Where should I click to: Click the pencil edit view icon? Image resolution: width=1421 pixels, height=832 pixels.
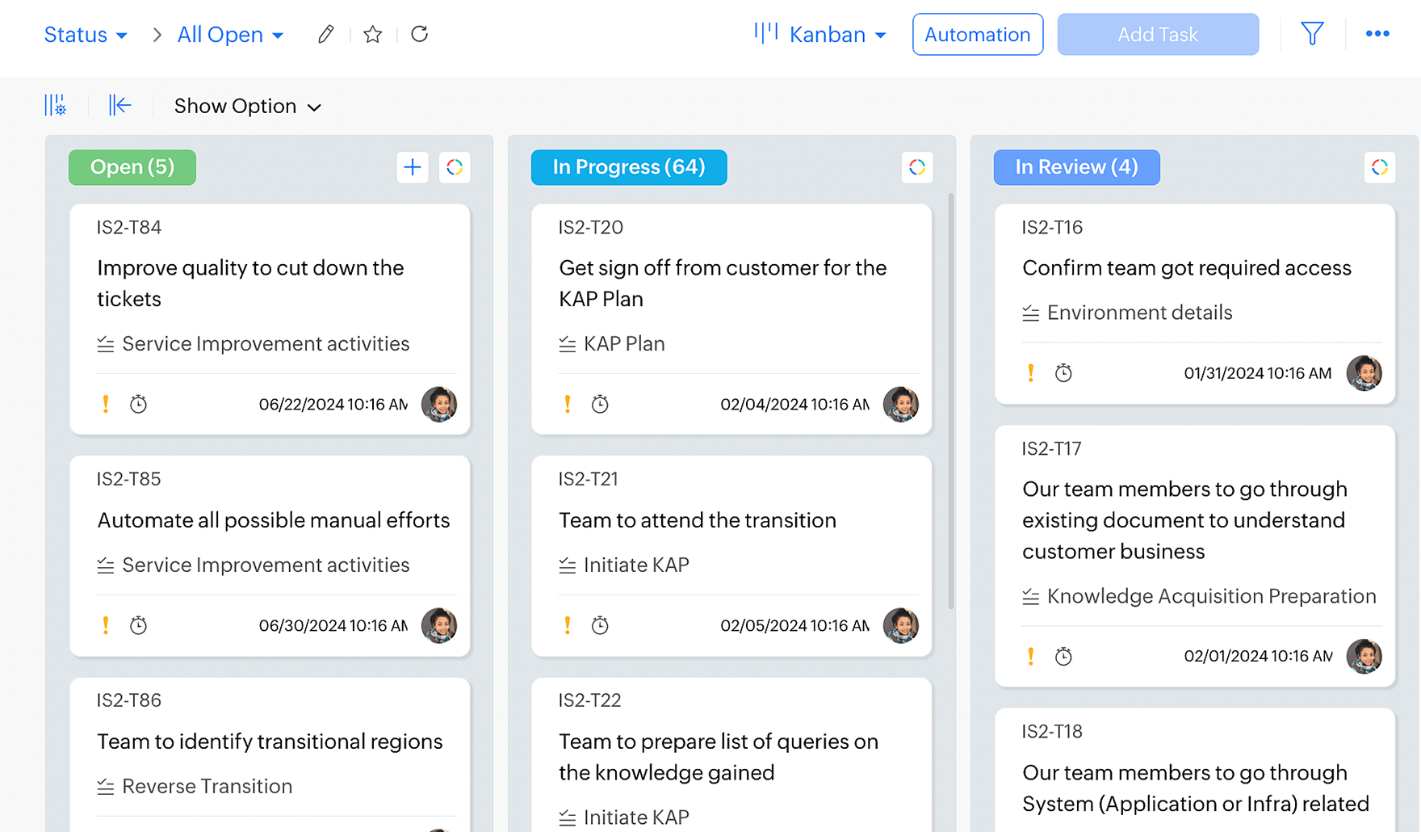click(325, 34)
